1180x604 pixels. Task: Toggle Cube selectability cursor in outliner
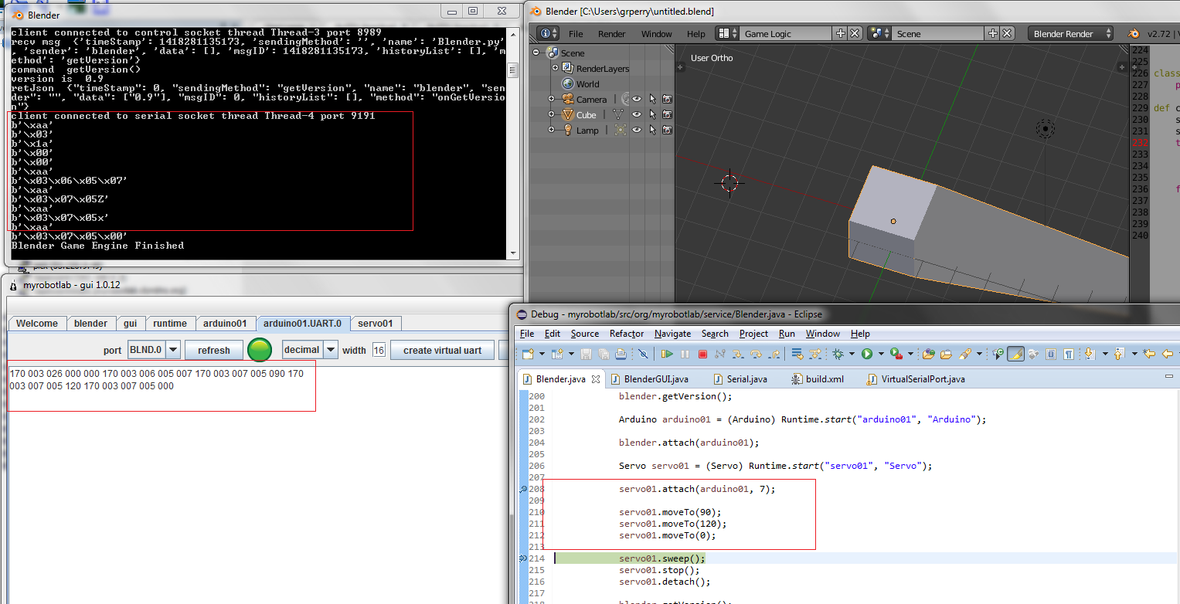pyautogui.click(x=652, y=114)
